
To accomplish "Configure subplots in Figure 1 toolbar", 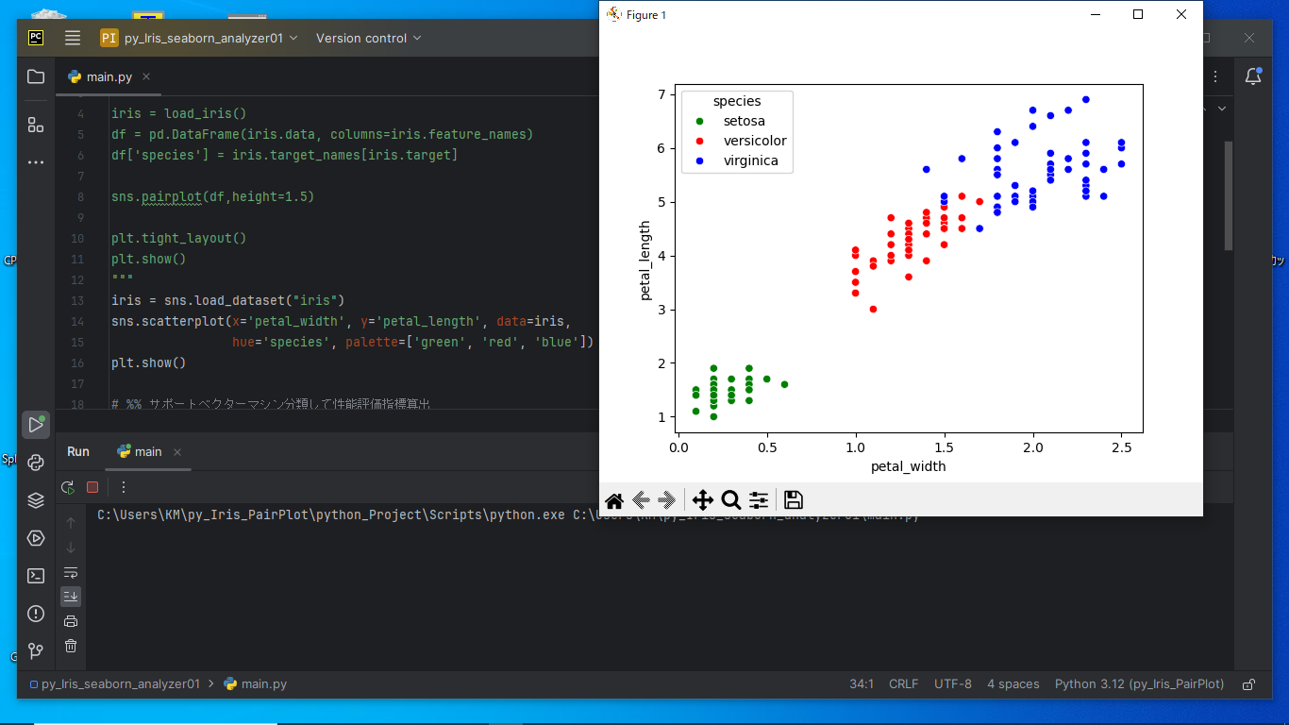I will 759,500.
